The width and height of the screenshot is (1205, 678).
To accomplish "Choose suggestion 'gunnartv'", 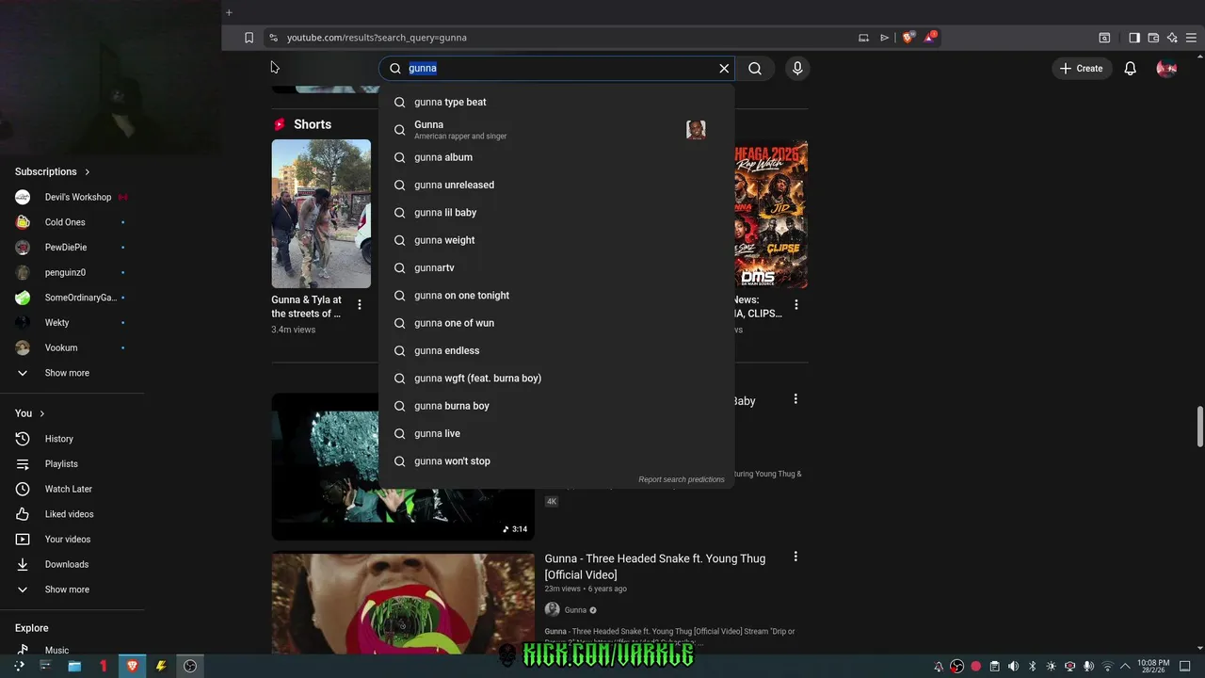I will [x=556, y=267].
